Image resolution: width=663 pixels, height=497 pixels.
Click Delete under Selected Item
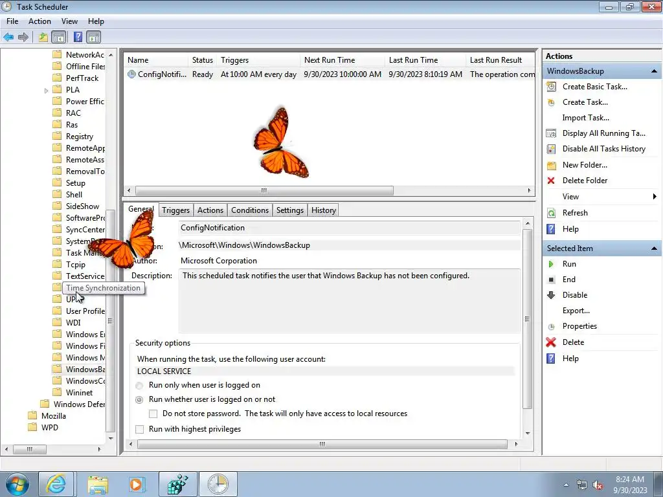pyautogui.click(x=573, y=342)
